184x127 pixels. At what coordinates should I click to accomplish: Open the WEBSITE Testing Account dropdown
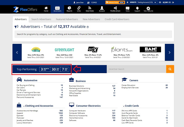point(141,2)
